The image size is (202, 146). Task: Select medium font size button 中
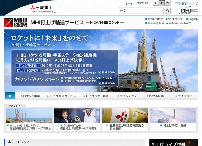point(161,3)
